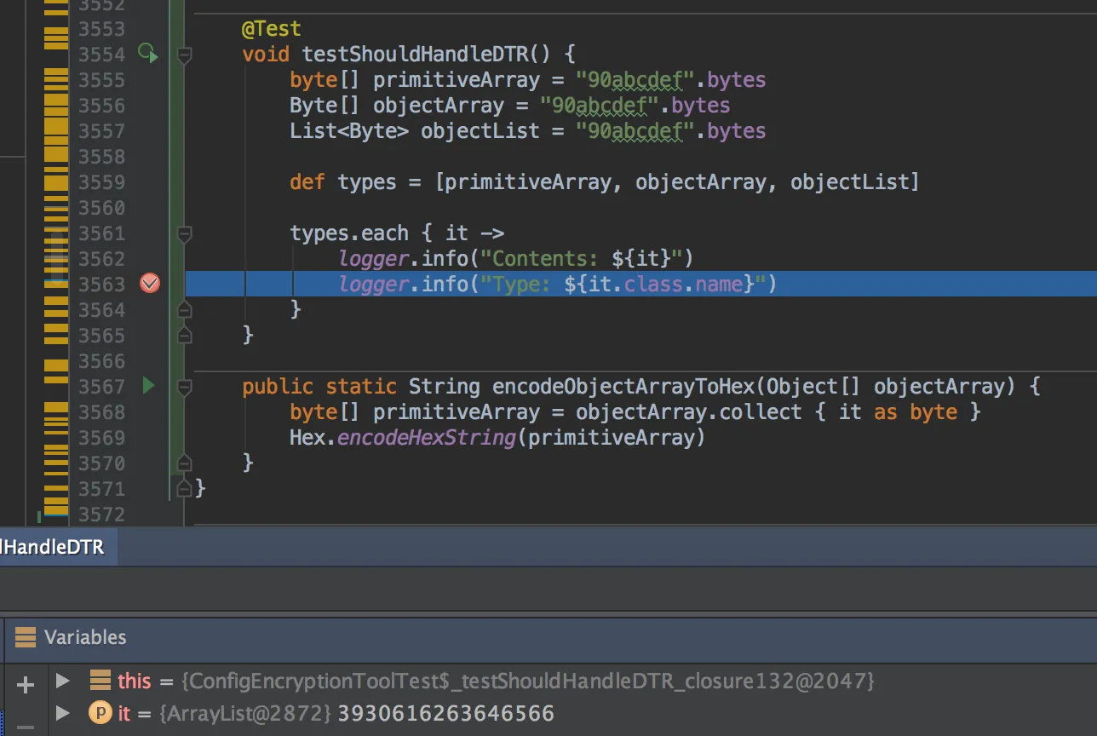Click 'types' in the def declaration line
1097x736 pixels.
tap(367, 182)
